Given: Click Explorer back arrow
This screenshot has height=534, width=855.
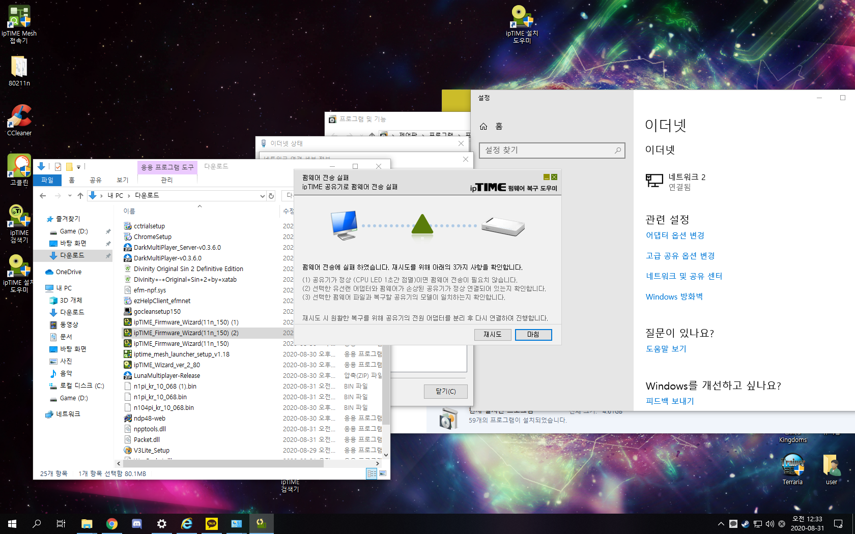Looking at the screenshot, I should 43,196.
